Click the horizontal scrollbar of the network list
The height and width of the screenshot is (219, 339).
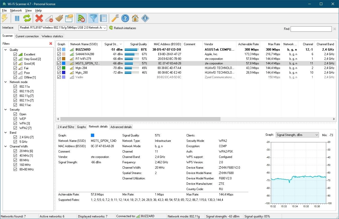(140, 119)
